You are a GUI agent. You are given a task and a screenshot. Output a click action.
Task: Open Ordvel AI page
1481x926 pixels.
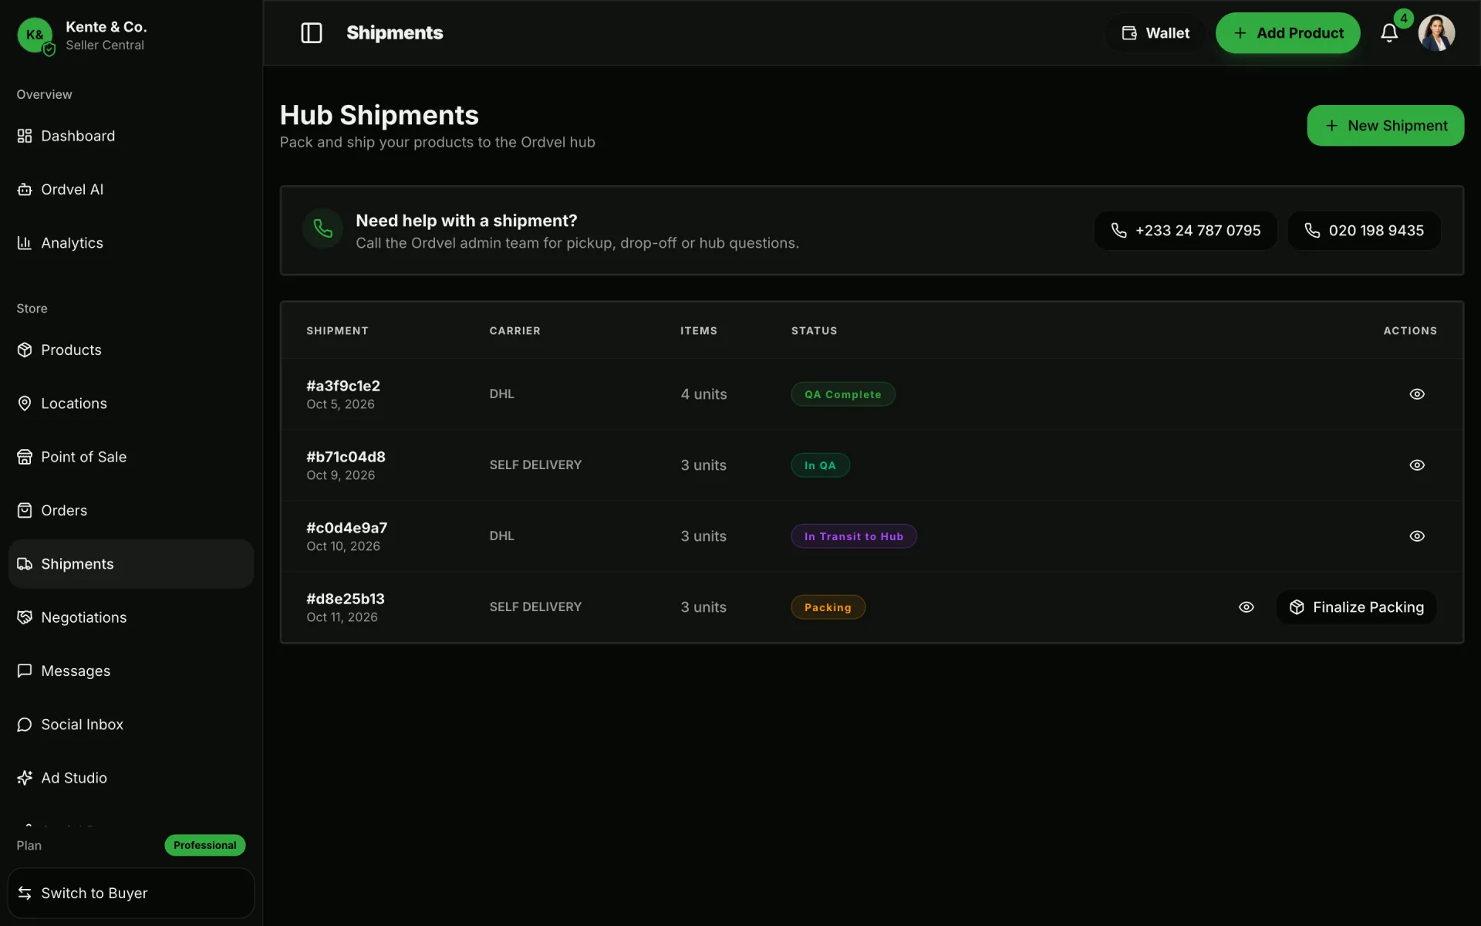point(131,189)
